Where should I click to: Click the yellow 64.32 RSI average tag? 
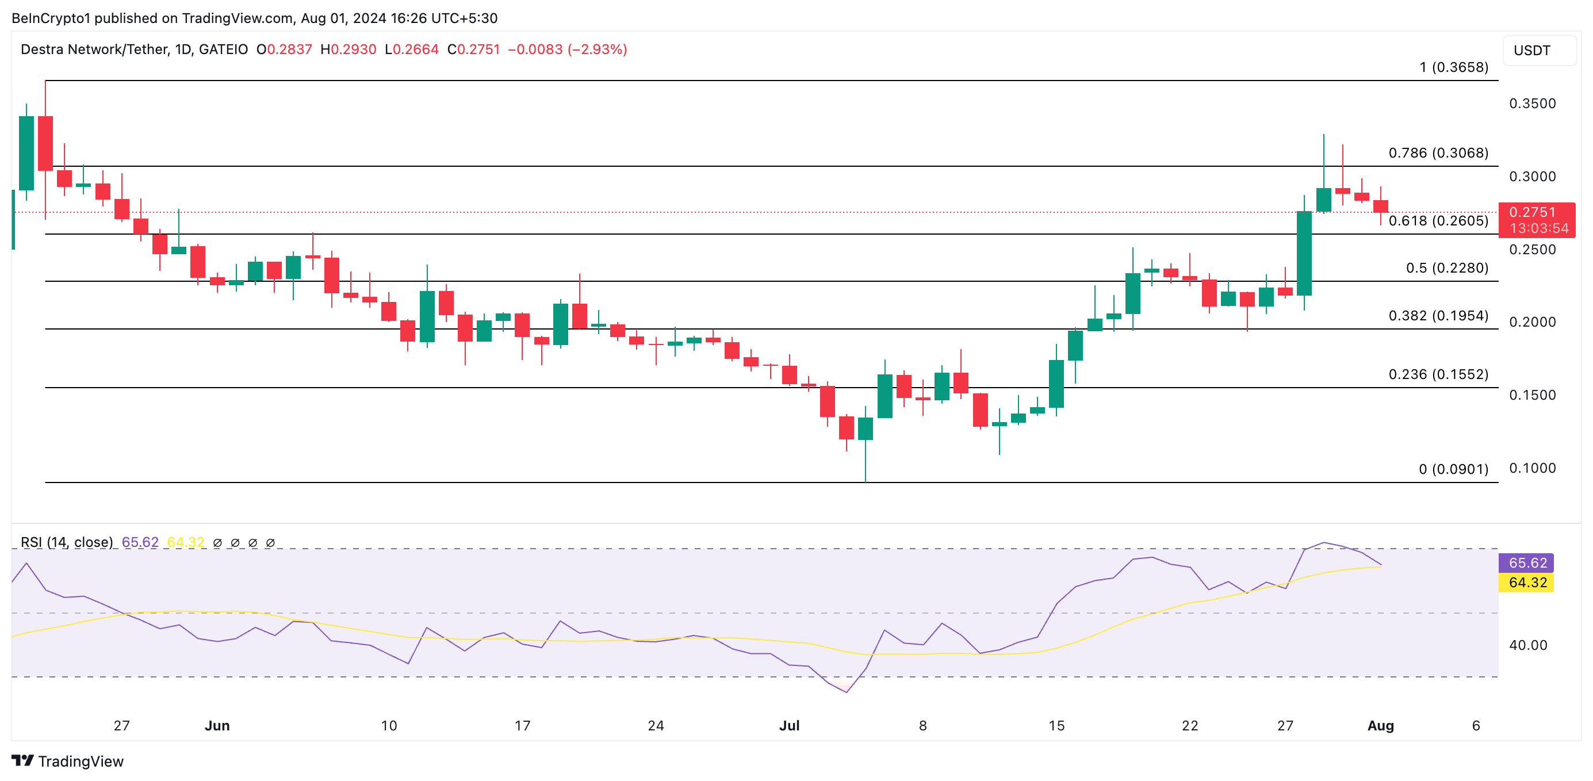[x=1526, y=583]
